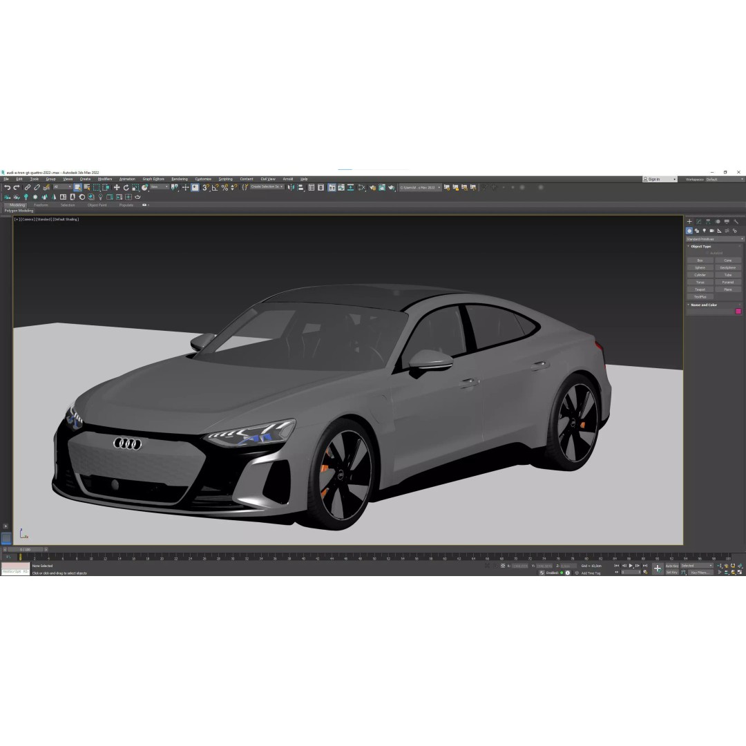Open the selection filter All dropdown
The image size is (746, 746).
click(63, 187)
